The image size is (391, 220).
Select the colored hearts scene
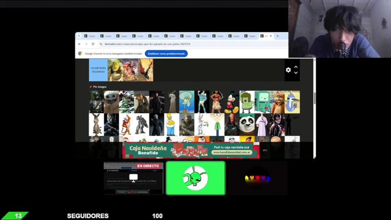point(258,178)
